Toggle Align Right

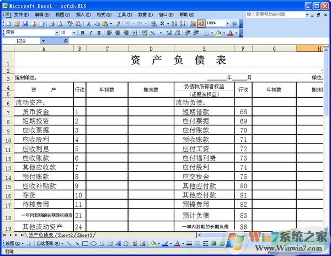[126, 33]
